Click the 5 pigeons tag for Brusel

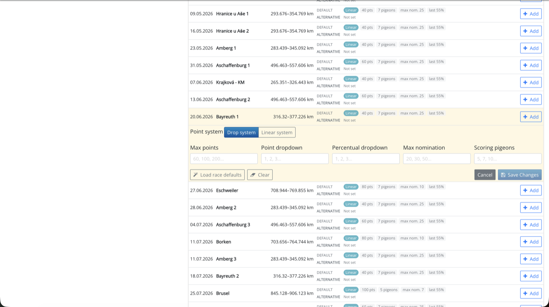[389, 290]
